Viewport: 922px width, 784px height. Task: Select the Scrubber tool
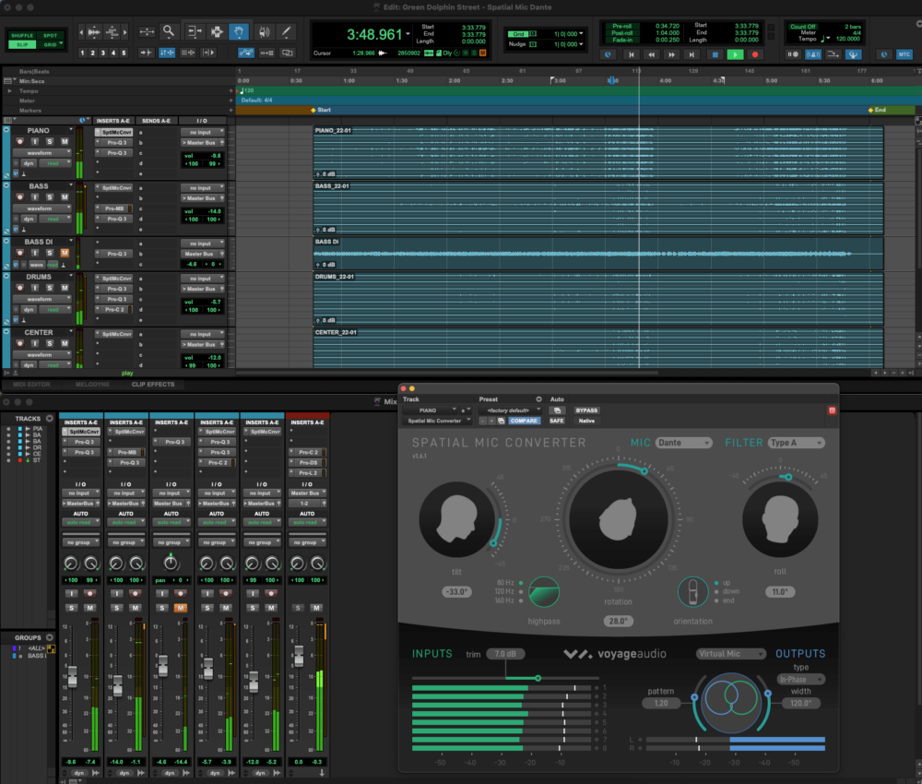[x=264, y=32]
